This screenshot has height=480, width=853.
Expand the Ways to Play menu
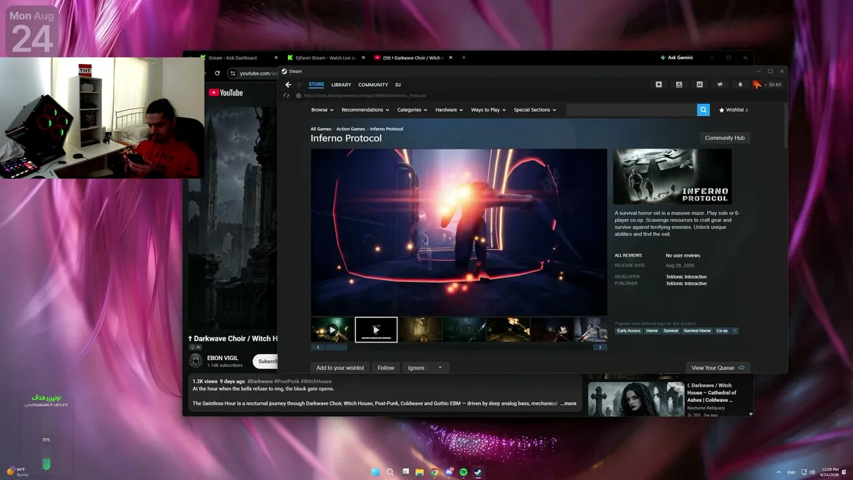[488, 110]
